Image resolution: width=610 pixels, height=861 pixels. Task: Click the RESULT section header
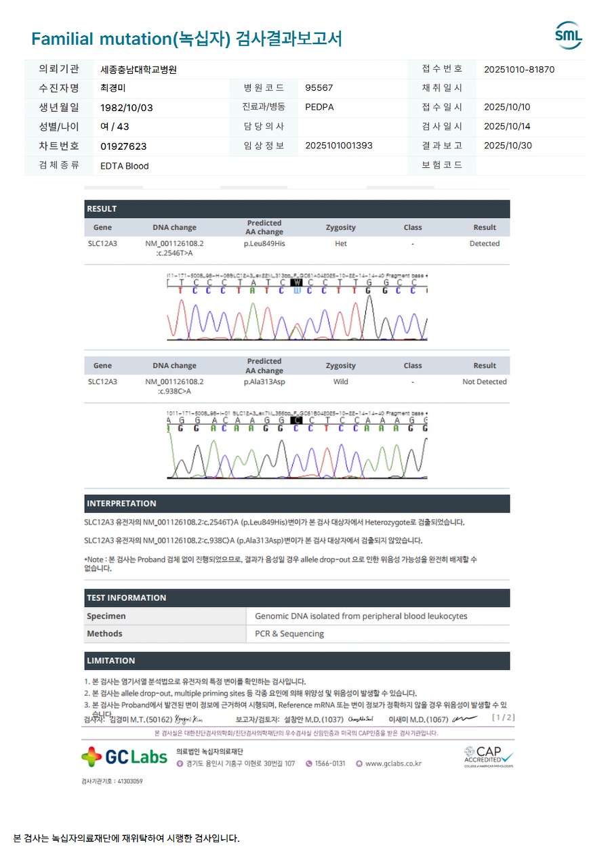coord(297,209)
